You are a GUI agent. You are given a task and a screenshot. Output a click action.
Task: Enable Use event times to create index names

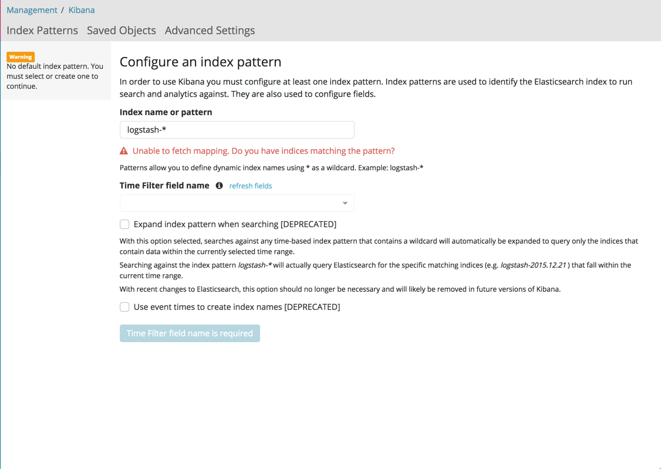tap(124, 307)
